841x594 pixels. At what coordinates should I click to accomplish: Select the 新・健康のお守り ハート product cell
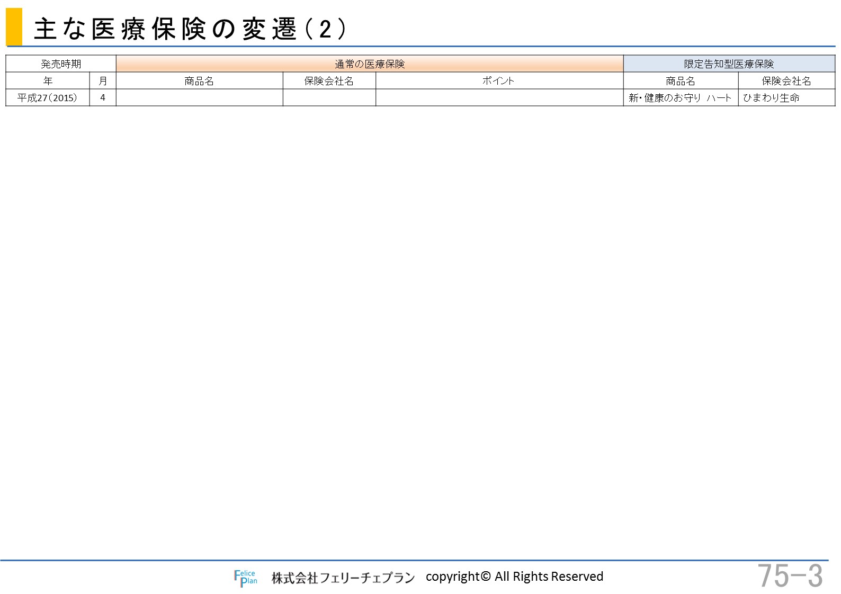click(x=681, y=97)
